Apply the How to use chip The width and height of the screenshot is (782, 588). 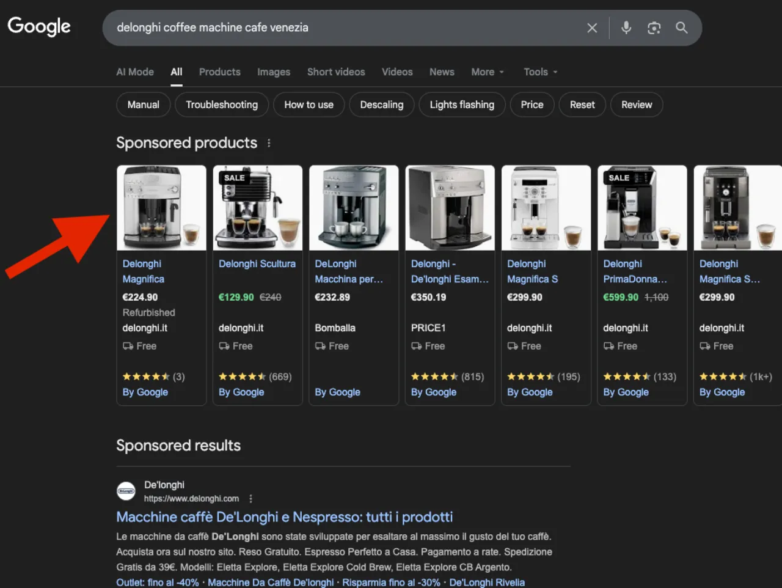(309, 105)
